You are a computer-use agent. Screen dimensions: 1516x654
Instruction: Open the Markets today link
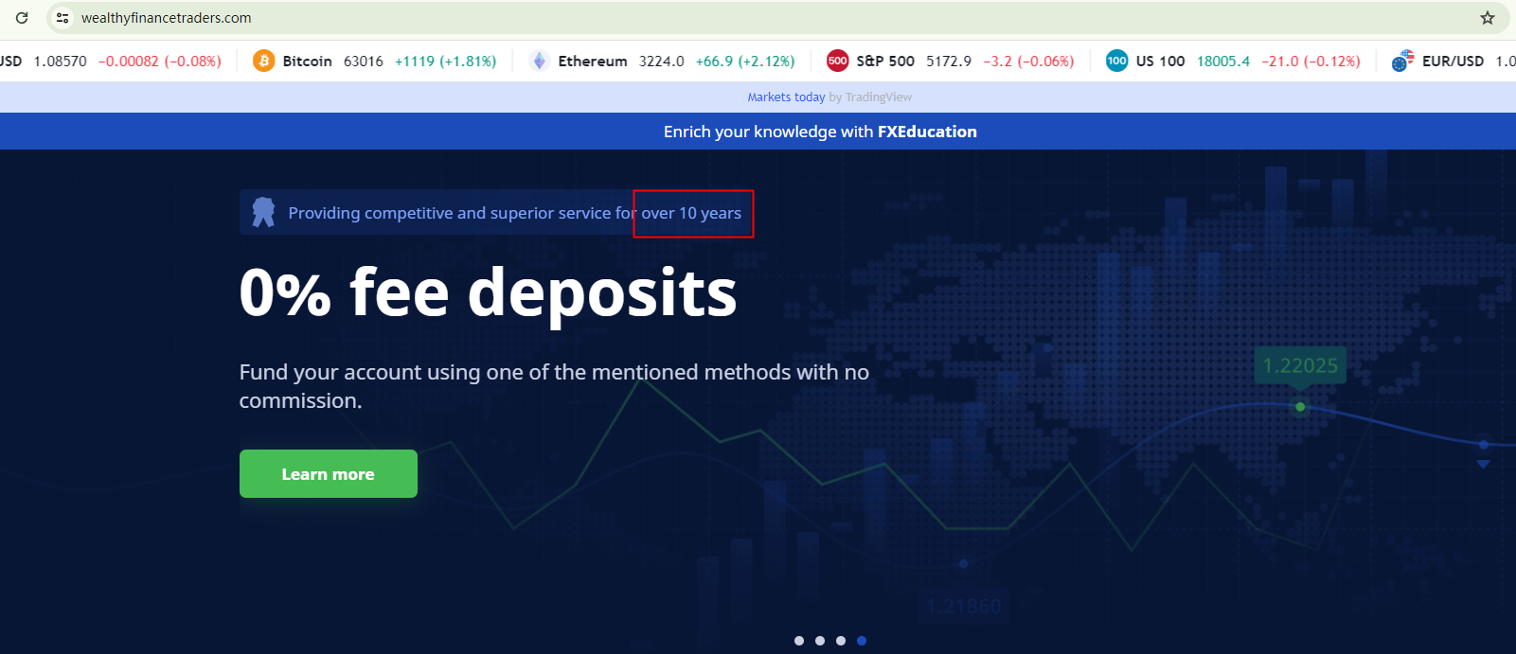pyautogui.click(x=786, y=97)
